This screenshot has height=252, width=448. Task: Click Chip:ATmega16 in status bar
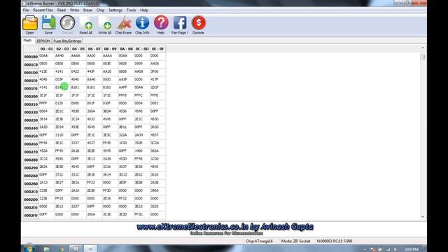(259, 241)
